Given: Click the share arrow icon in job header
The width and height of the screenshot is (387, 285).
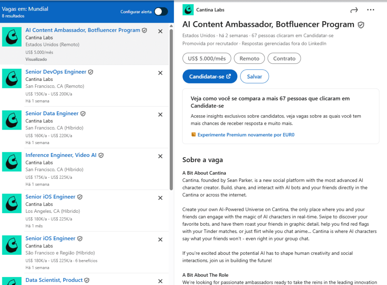Looking at the screenshot, I should 354,10.
